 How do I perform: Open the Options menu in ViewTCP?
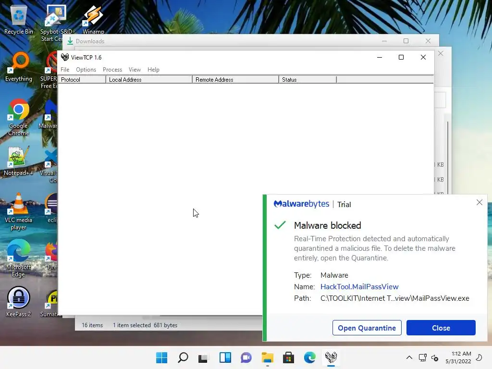(86, 70)
